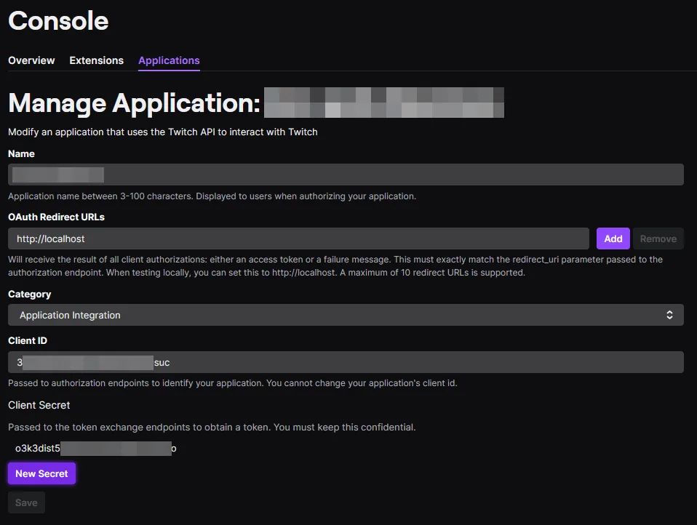The image size is (697, 525).
Task: Click the Add button for redirect URLs
Action: [x=613, y=239]
